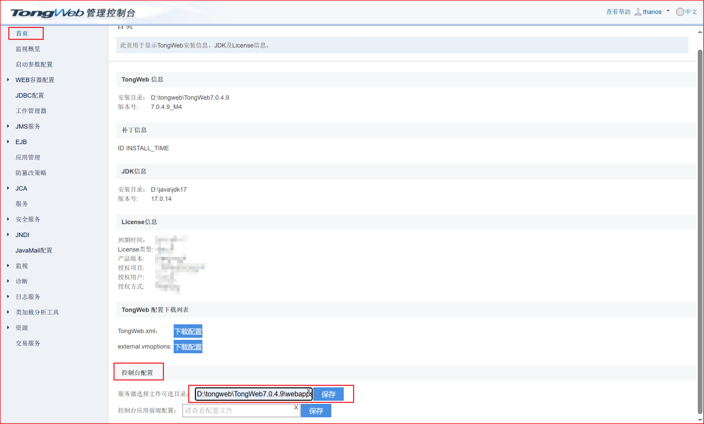Click the globe language icon
Viewport: 704px width, 424px height.
(680, 12)
